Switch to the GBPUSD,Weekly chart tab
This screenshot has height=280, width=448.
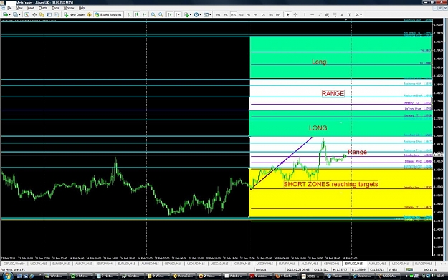[14, 264]
